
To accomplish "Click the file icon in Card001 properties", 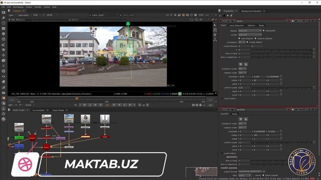I will pos(241,119).
